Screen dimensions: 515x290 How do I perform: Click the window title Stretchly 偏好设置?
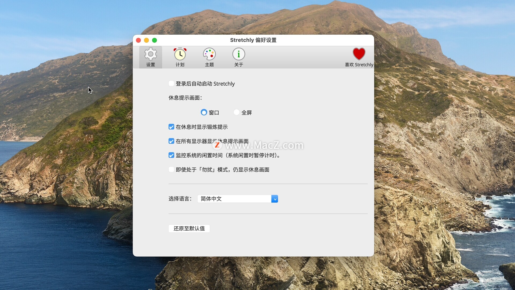[x=253, y=40]
